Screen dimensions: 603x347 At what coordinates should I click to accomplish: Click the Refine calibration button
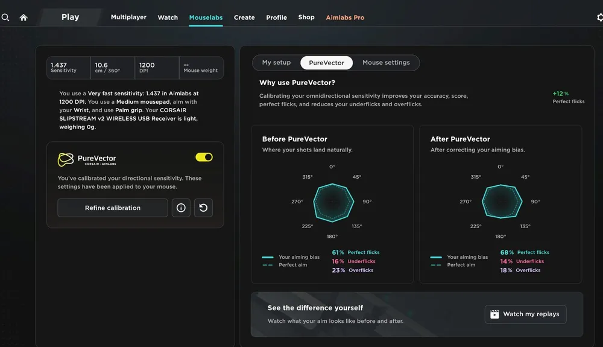coord(113,208)
